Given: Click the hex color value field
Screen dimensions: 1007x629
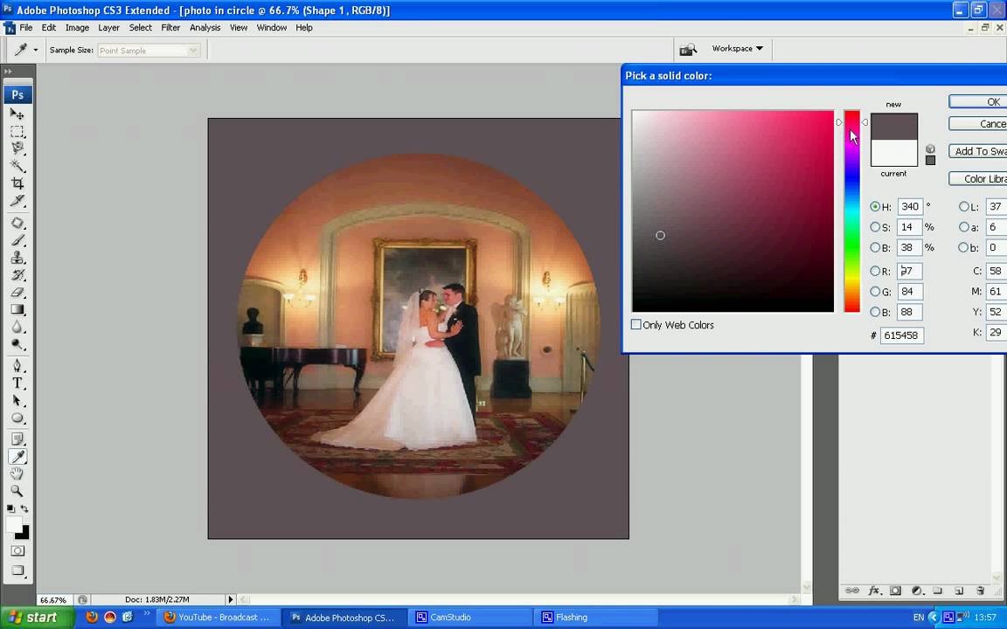Looking at the screenshot, I should [x=901, y=335].
